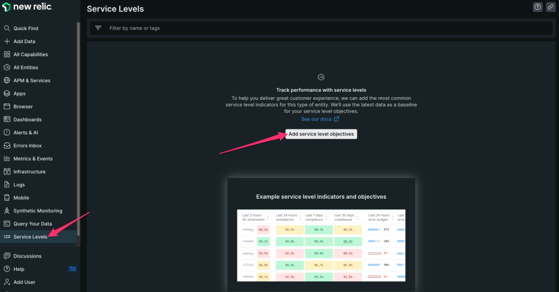Open the See our docs link
The image size is (559, 292).
[x=320, y=119]
